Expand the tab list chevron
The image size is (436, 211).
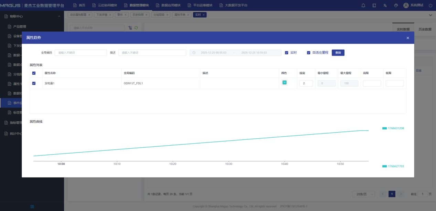(430, 15)
